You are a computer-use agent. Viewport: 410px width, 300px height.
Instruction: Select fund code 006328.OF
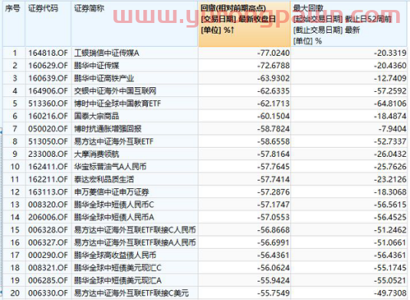[x=48, y=230]
